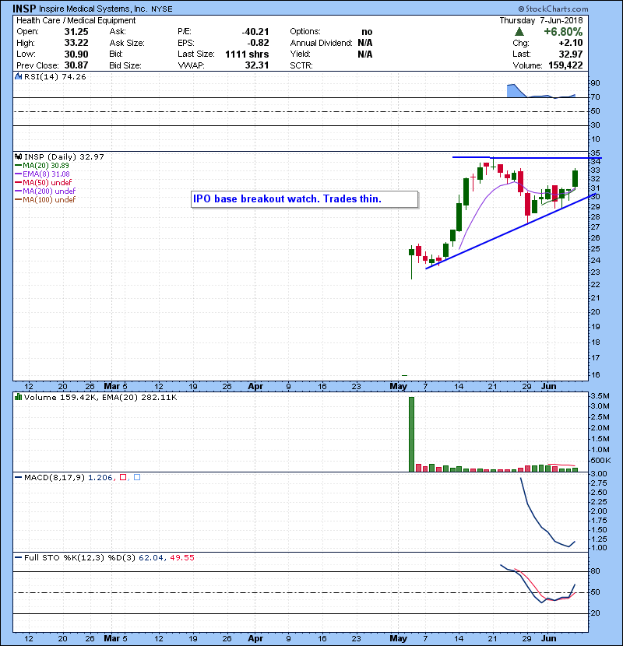Click the latest green candlestick near 33
The image size is (623, 646).
[x=575, y=178]
